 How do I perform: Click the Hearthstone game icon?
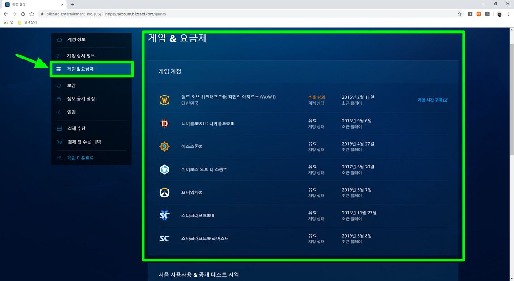pos(164,147)
